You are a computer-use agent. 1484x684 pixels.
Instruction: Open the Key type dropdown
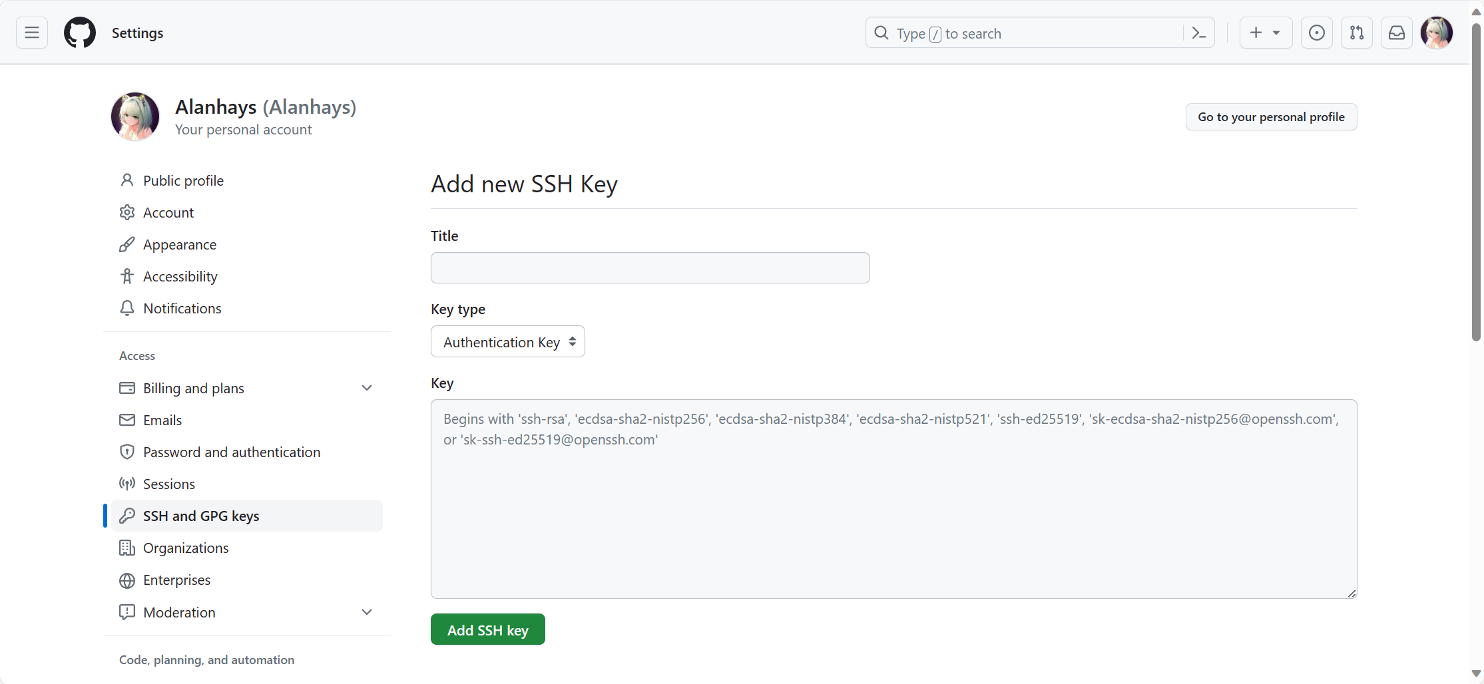pyautogui.click(x=507, y=342)
